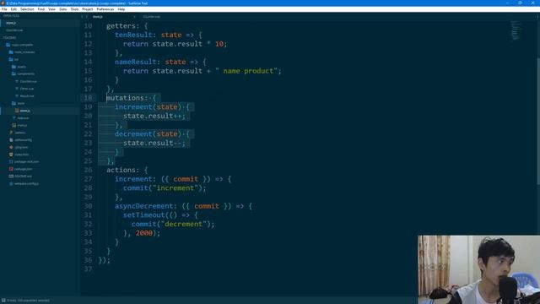
Task: Click the git icon beside .gitignore
Action: point(11,147)
